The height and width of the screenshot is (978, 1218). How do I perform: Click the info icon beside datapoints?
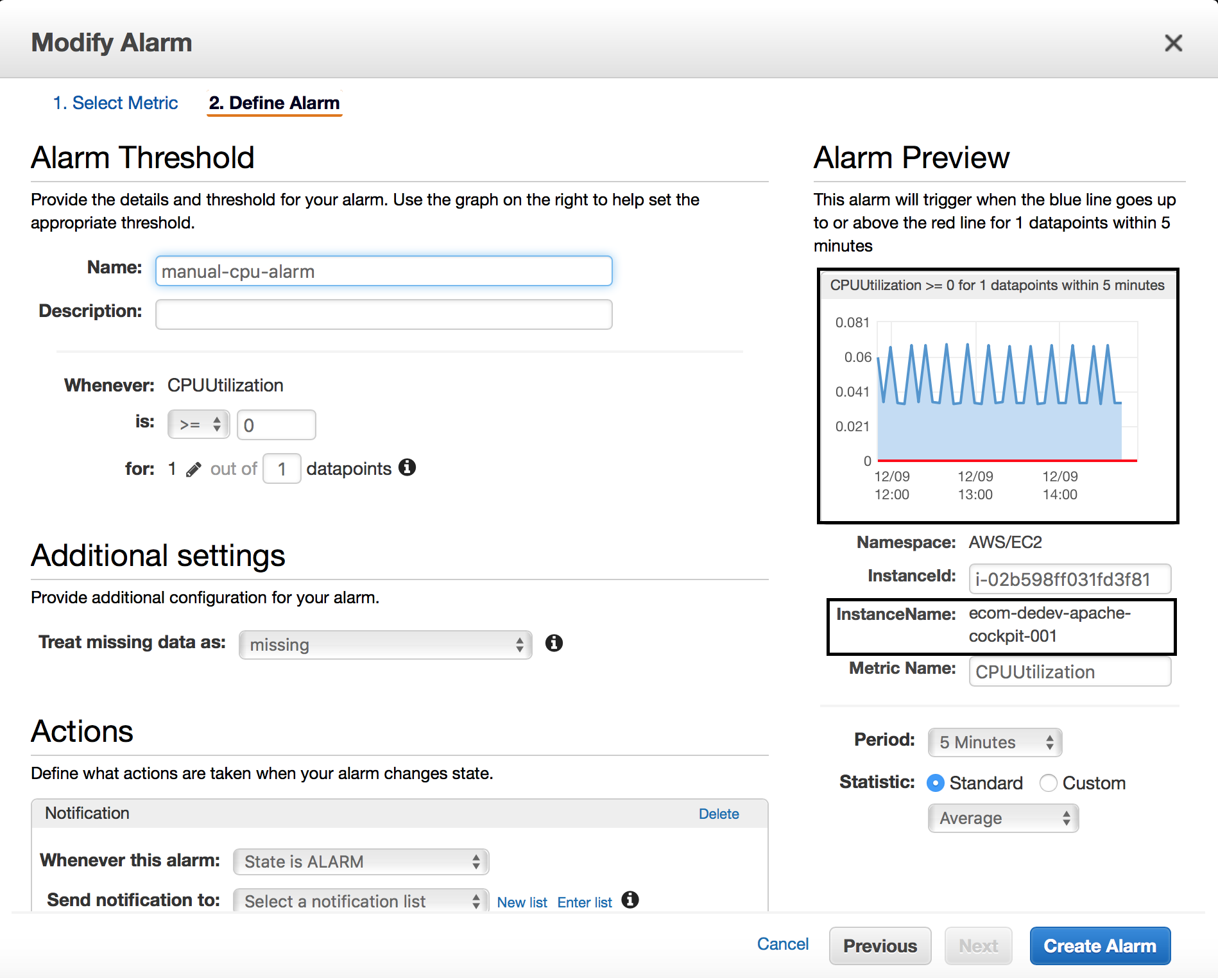[407, 467]
